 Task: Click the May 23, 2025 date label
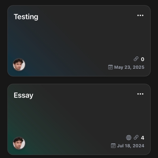pyautogui.click(x=129, y=67)
